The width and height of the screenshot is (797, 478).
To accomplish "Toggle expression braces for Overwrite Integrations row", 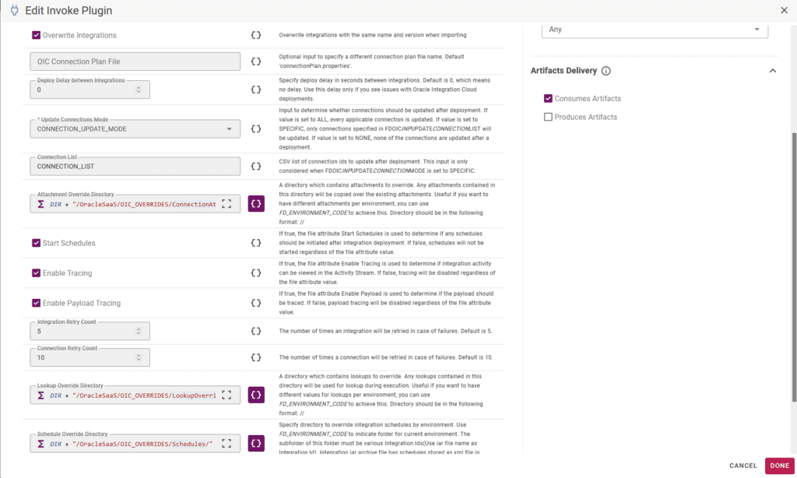I will (255, 35).
